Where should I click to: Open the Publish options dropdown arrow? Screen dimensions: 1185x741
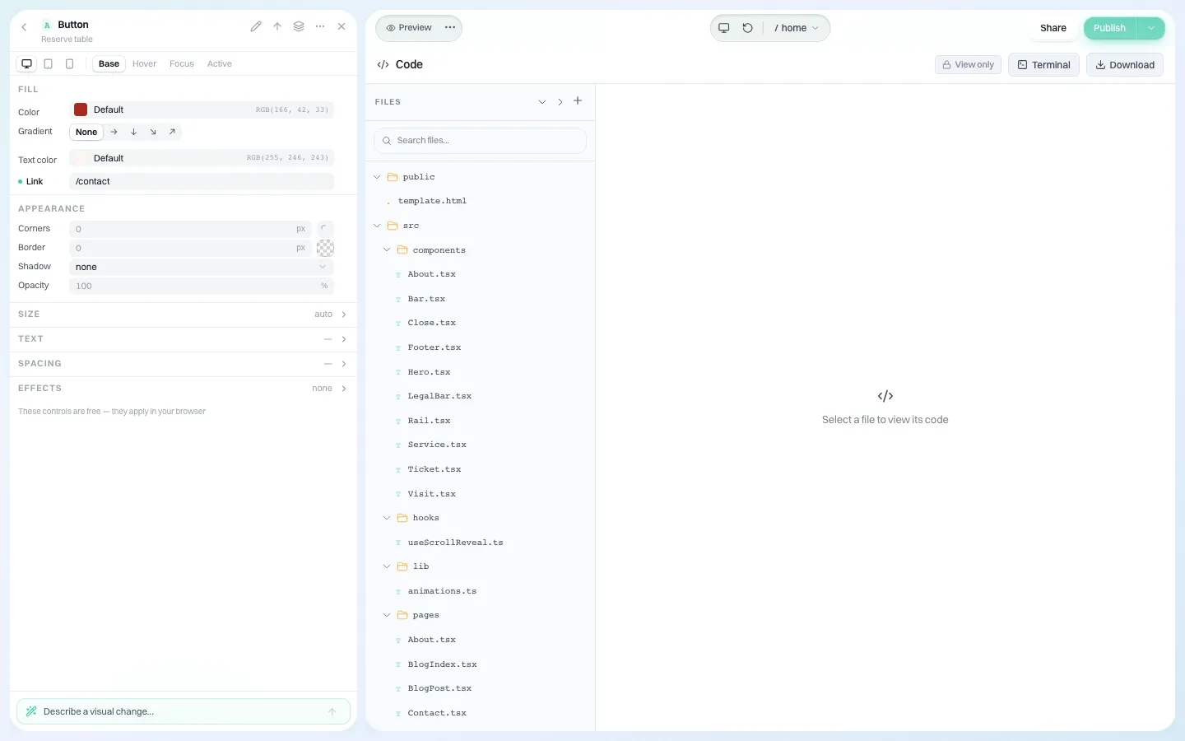coord(1151,28)
